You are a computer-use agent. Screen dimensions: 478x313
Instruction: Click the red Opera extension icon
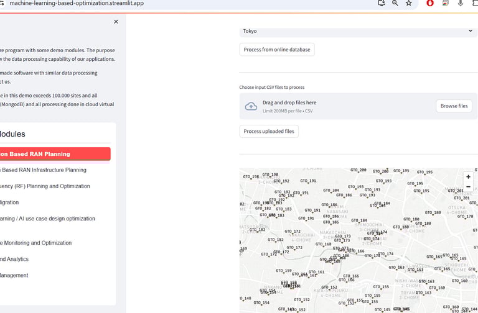[430, 3]
